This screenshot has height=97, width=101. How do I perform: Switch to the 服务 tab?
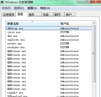pyautogui.click(x=35, y=15)
